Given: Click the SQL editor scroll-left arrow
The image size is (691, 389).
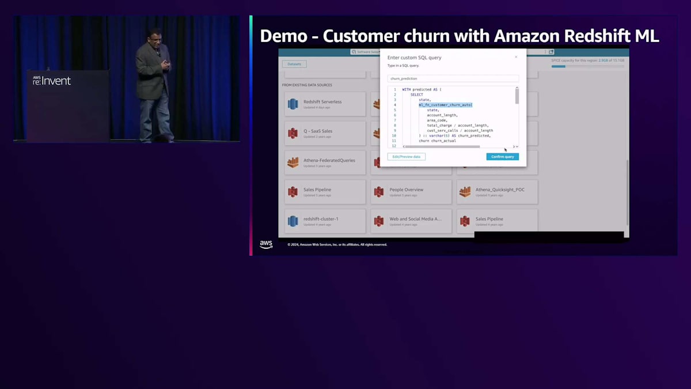Looking at the screenshot, I should [x=403, y=146].
